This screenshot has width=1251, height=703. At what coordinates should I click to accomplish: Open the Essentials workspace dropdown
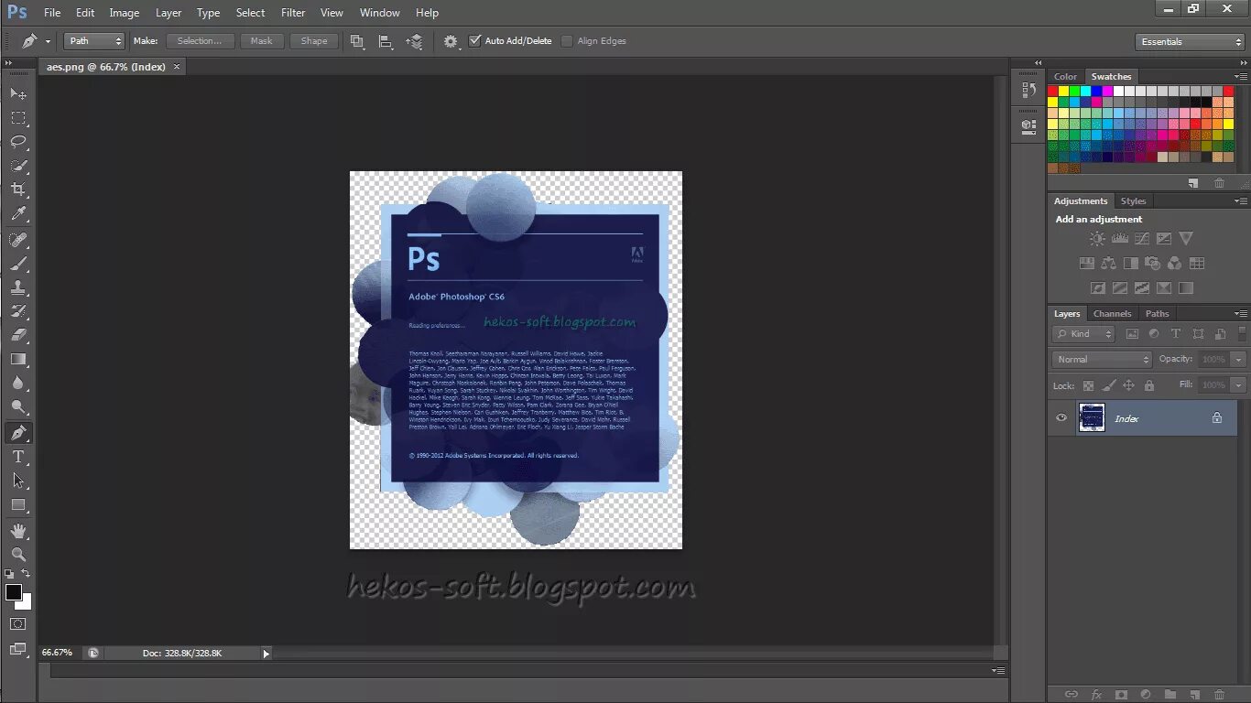click(x=1188, y=41)
